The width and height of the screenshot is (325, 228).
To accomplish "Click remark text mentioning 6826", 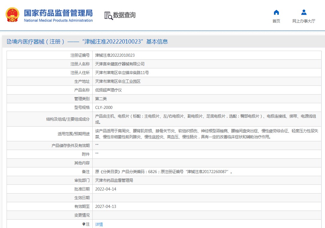I will click(x=164, y=172).
